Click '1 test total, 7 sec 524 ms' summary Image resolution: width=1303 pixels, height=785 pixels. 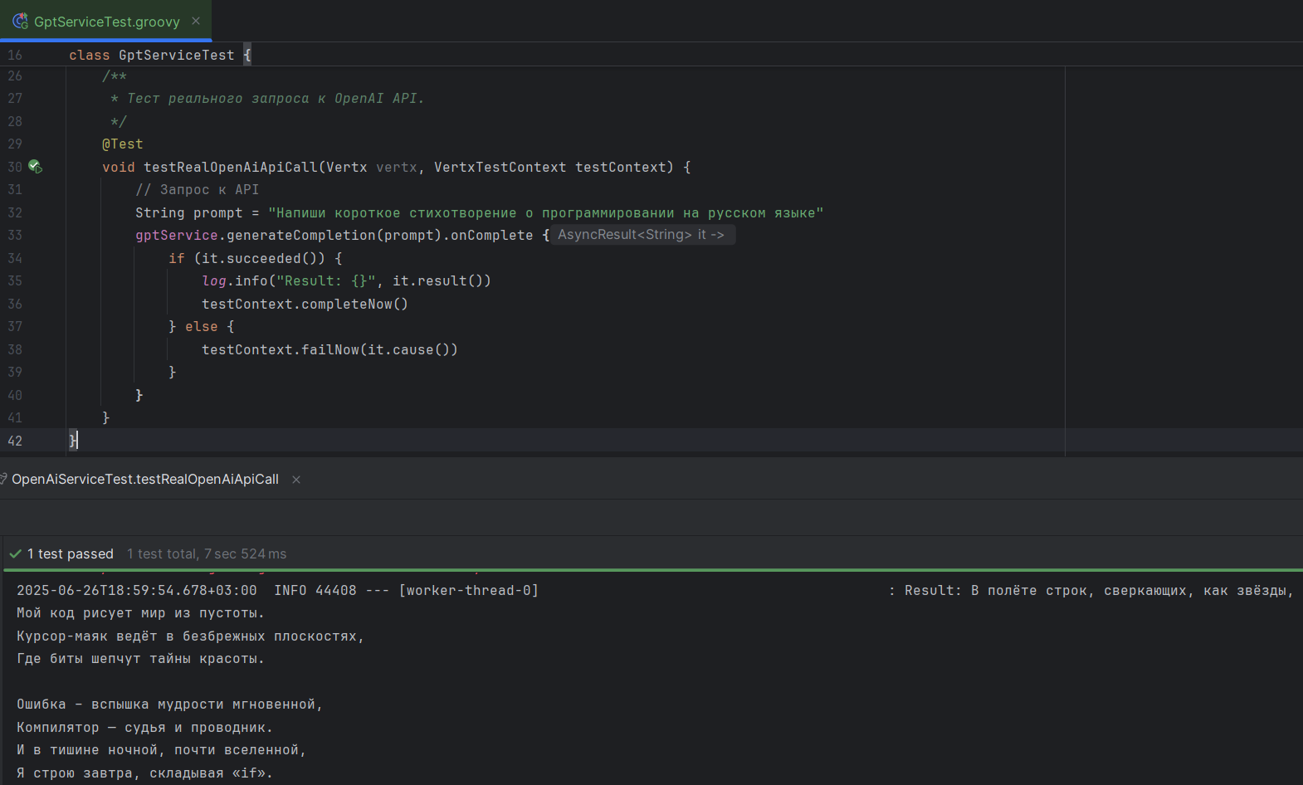pos(207,553)
